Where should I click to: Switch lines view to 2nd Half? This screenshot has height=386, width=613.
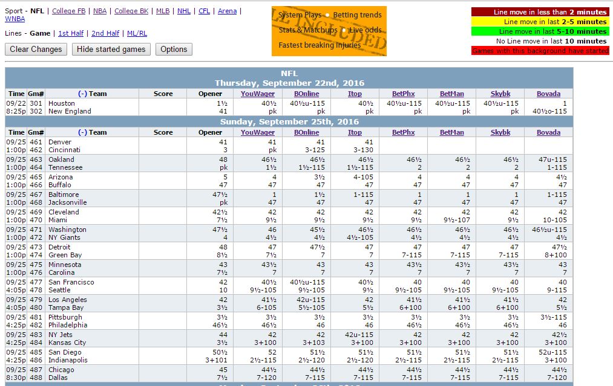105,33
